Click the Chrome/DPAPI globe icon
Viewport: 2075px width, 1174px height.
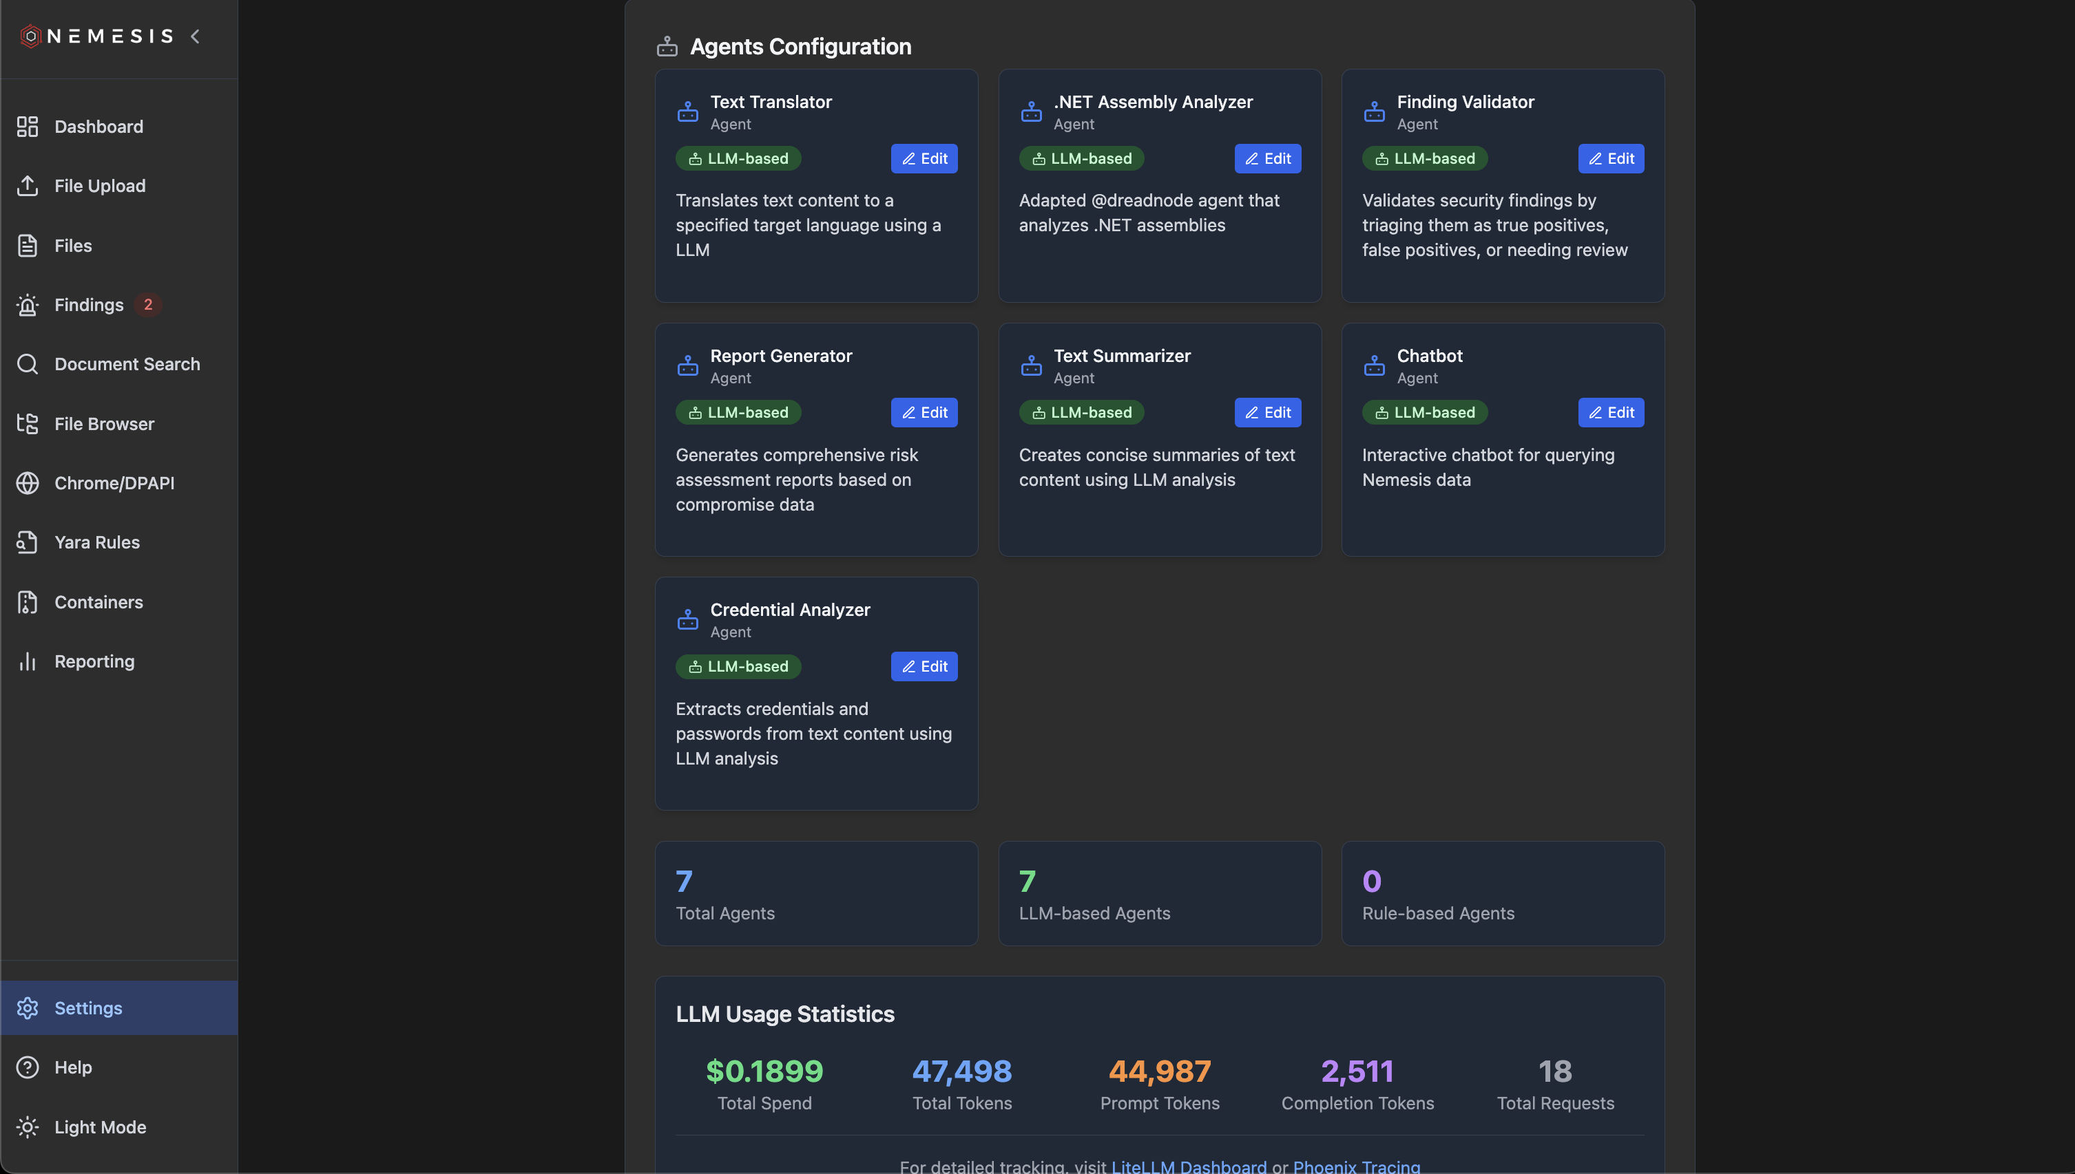(28, 483)
